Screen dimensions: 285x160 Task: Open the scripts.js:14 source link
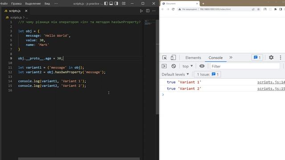[x=271, y=82]
